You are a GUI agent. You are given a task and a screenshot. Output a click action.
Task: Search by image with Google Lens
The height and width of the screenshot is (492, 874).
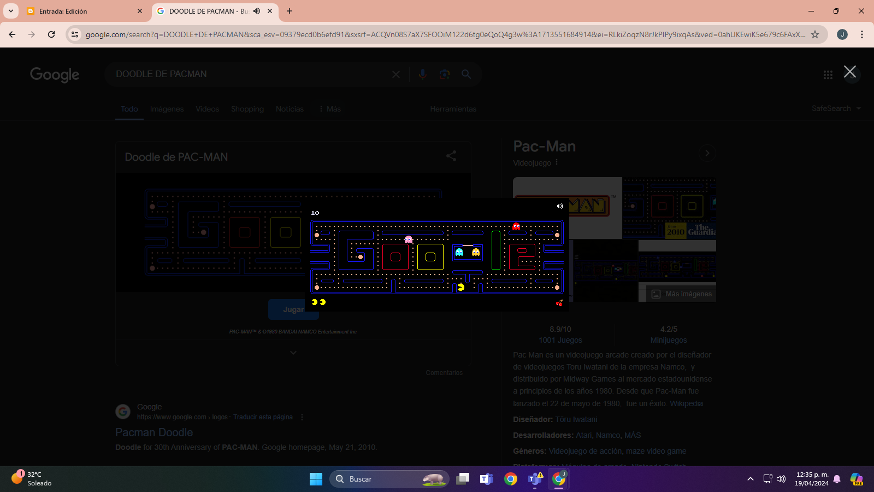tap(445, 74)
